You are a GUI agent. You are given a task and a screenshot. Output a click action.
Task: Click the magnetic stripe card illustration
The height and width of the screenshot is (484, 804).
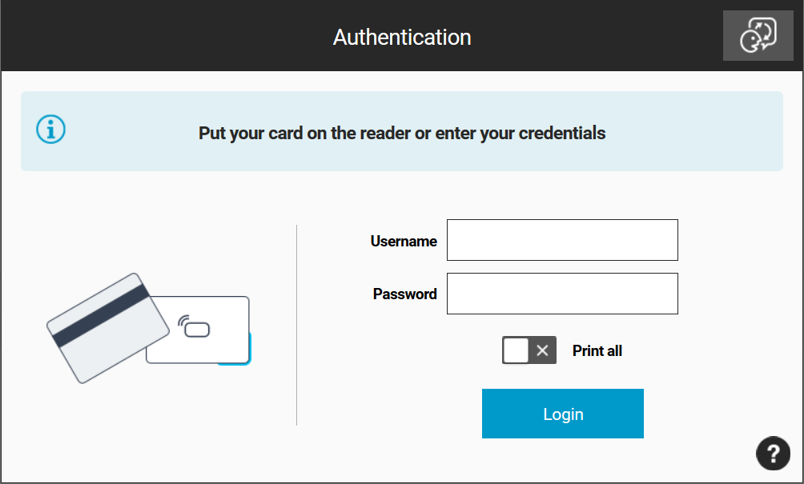tap(107, 328)
